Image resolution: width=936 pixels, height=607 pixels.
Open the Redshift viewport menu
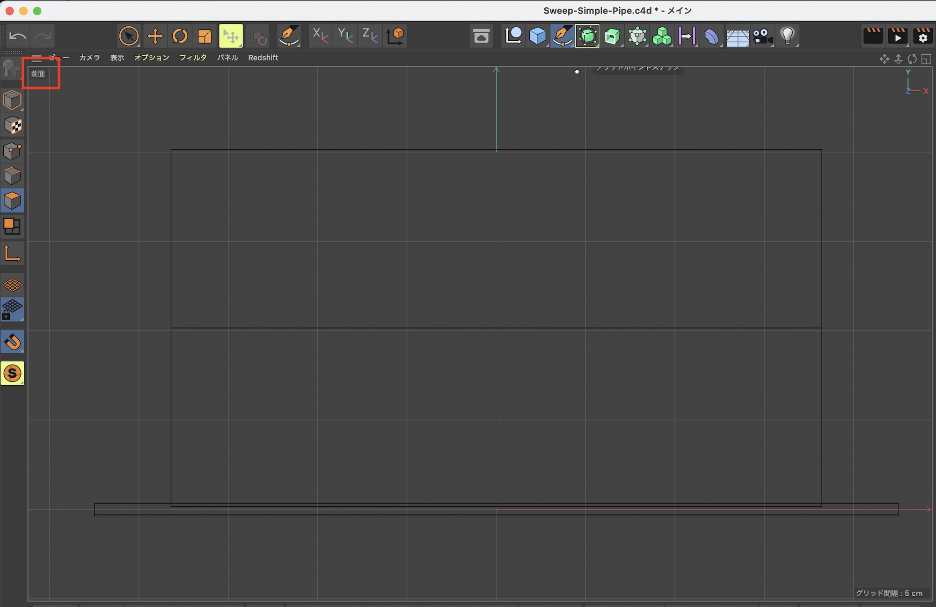263,58
